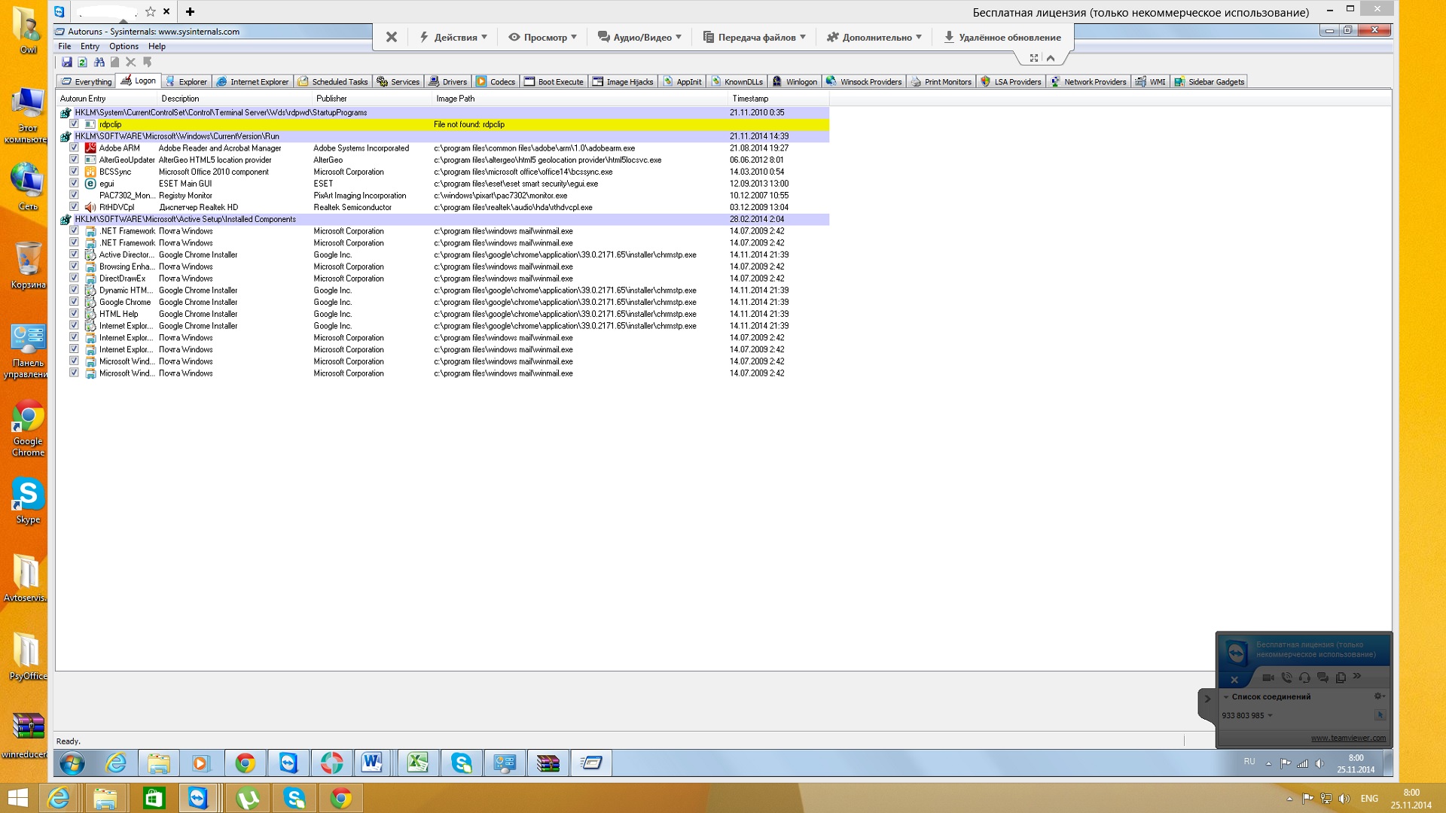Uncheck the Adobe ARM entry checkbox
Viewport: 1446px width, 813px height.
point(74,148)
